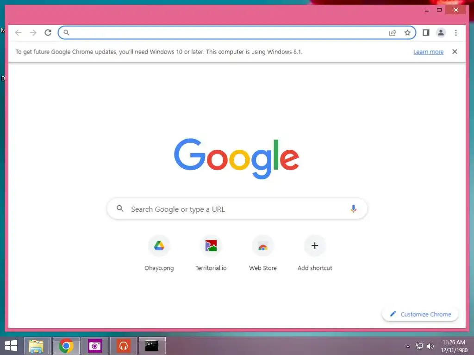This screenshot has height=355, width=474.
Task: Open the Ohayo.png Drive shortcut
Action: (x=159, y=253)
